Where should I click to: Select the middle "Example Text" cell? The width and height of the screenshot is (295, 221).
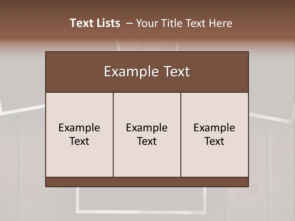[147, 134]
